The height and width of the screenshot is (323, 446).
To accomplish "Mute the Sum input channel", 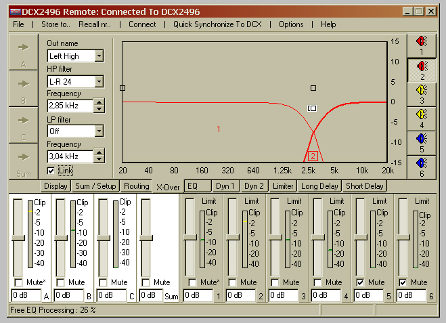I will (146, 282).
